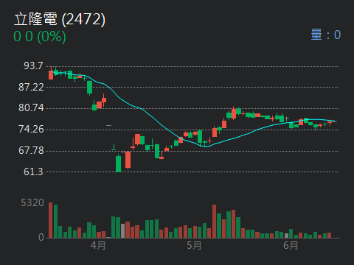This screenshot has height=265, width=354.
Task: Click the 5月 date axis label
Action: tap(194, 245)
